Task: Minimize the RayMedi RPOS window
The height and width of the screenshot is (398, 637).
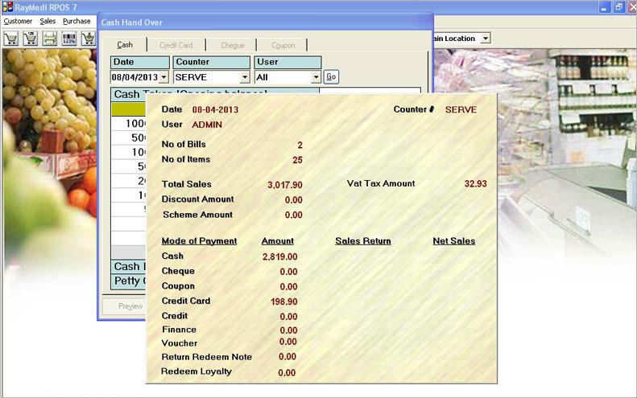Action: 604,7
